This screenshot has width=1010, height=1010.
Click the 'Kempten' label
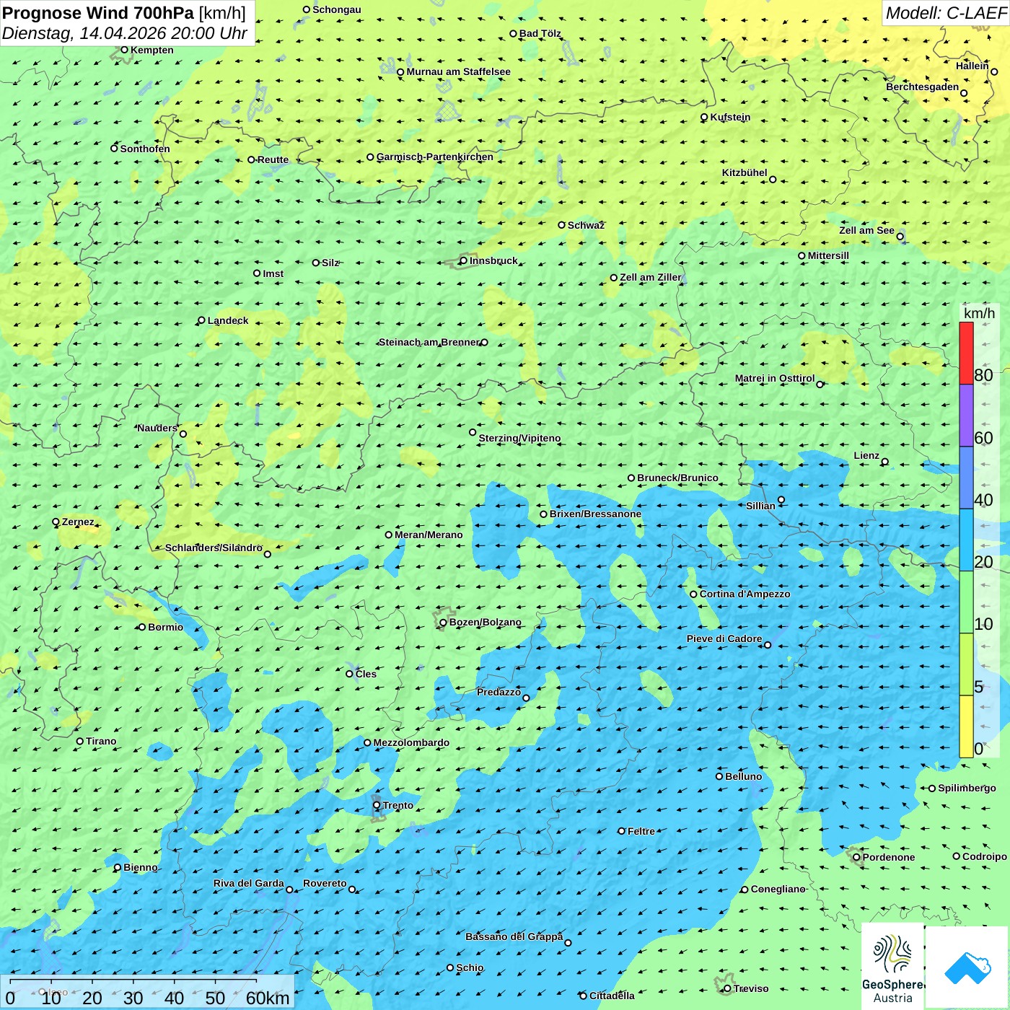[x=152, y=50]
